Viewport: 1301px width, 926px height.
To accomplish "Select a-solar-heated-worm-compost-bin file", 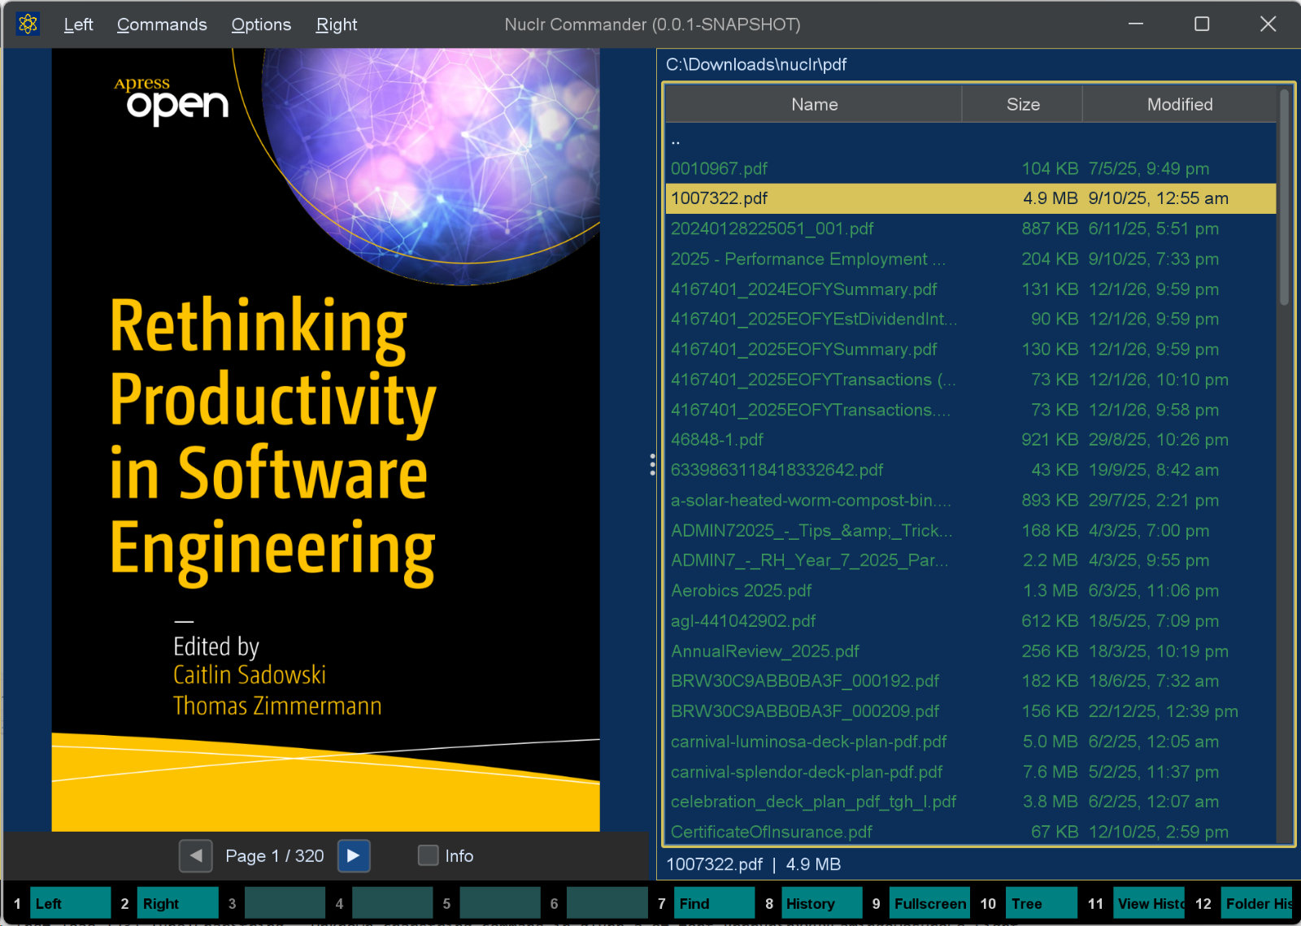I will pos(971,500).
